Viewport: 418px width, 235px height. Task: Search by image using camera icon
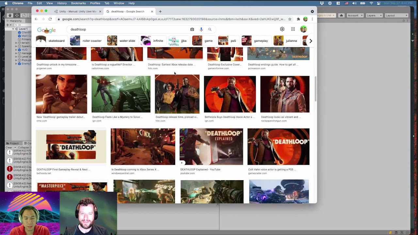pos(192,29)
